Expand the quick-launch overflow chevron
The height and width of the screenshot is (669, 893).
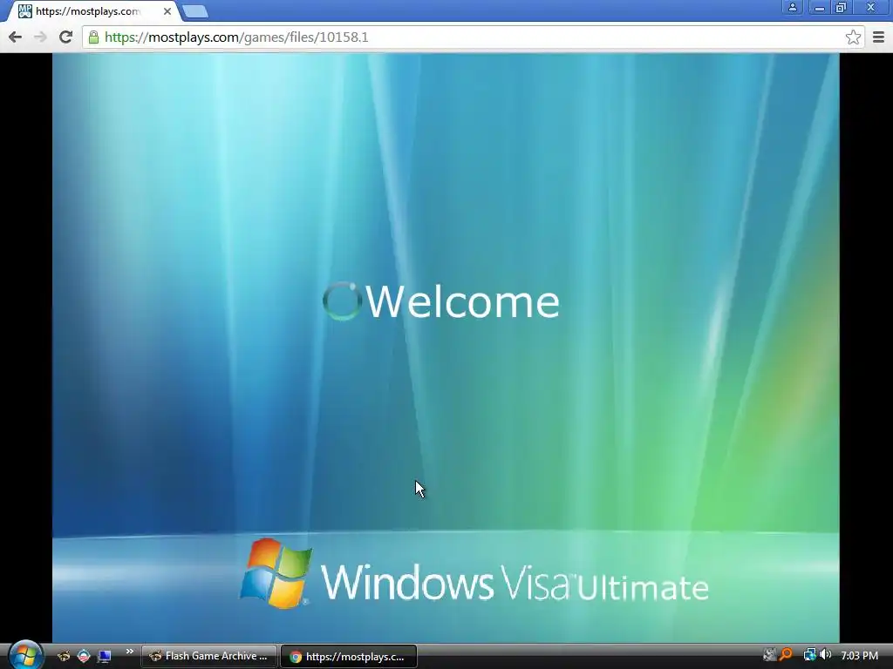[130, 652]
